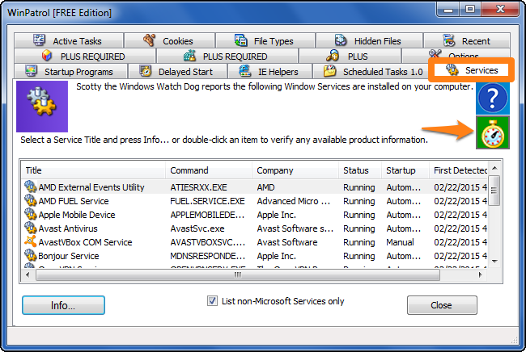Image resolution: width=526 pixels, height=352 pixels.
Task: Sort by Command column header
Action: 209,170
